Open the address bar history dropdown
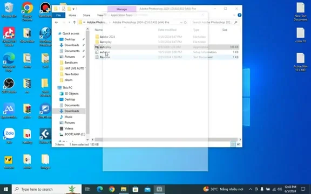The width and height of the screenshot is (311, 194). click(181, 23)
